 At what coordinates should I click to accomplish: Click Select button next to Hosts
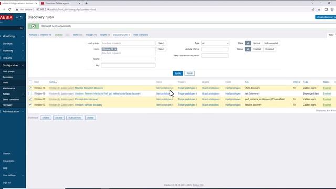161,49
